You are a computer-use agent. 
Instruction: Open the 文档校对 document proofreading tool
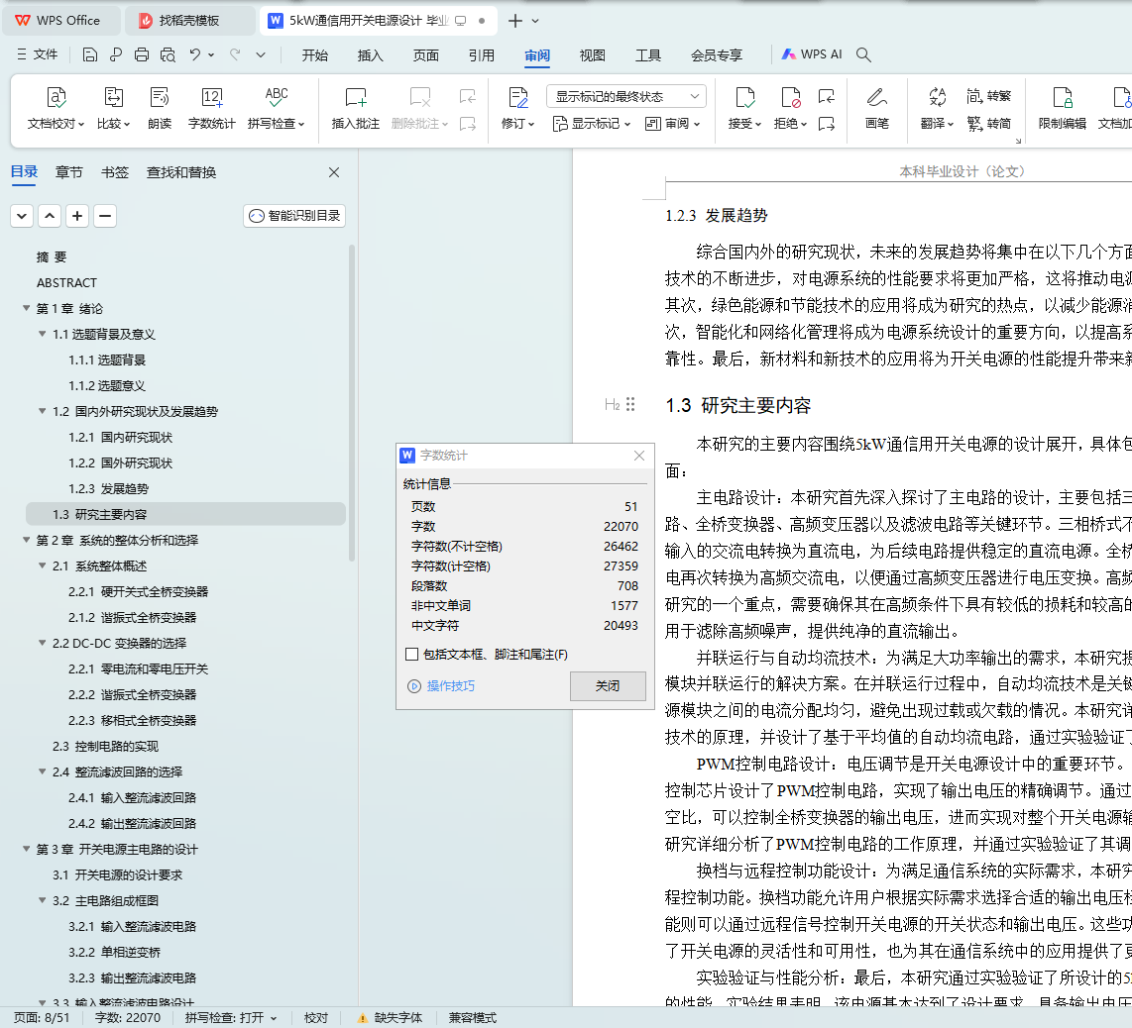coord(56,108)
